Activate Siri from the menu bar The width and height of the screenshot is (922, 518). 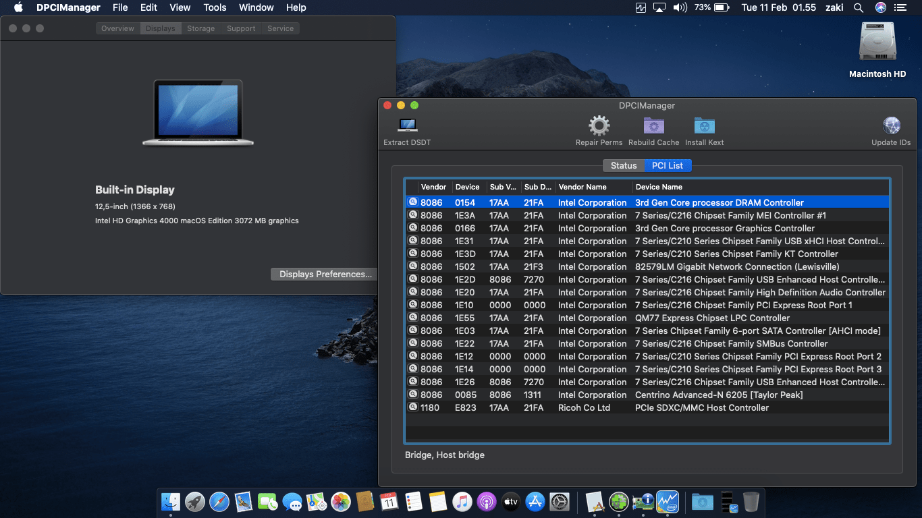880,8
